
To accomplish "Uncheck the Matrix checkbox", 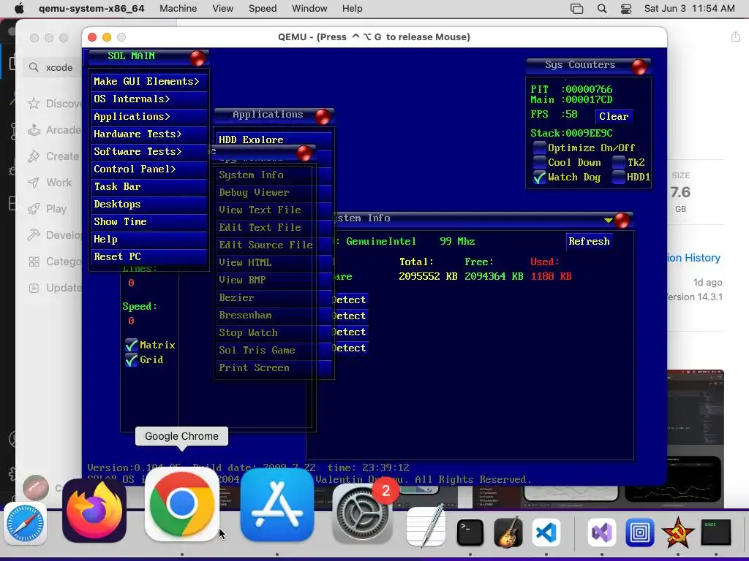I will click(131, 345).
